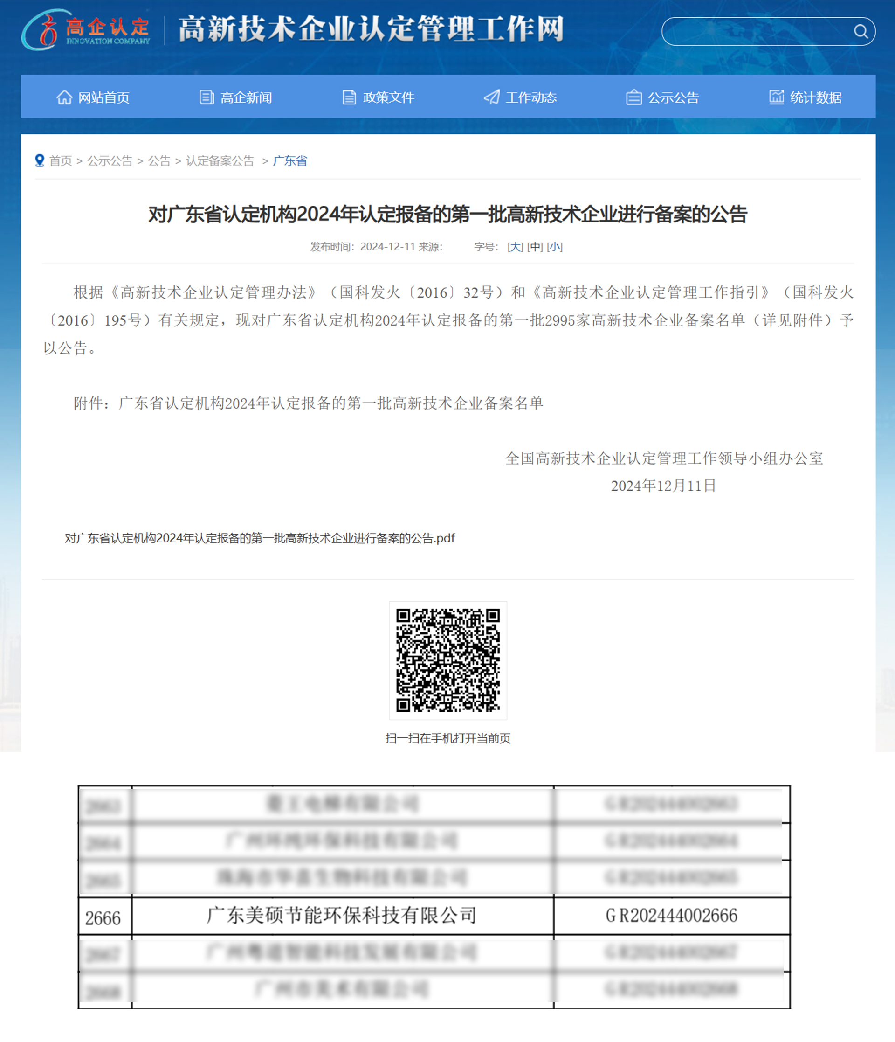Screen dimensions: 895x1042
Task: Open 公示公告 breadcrumb link
Action: pyautogui.click(x=110, y=161)
